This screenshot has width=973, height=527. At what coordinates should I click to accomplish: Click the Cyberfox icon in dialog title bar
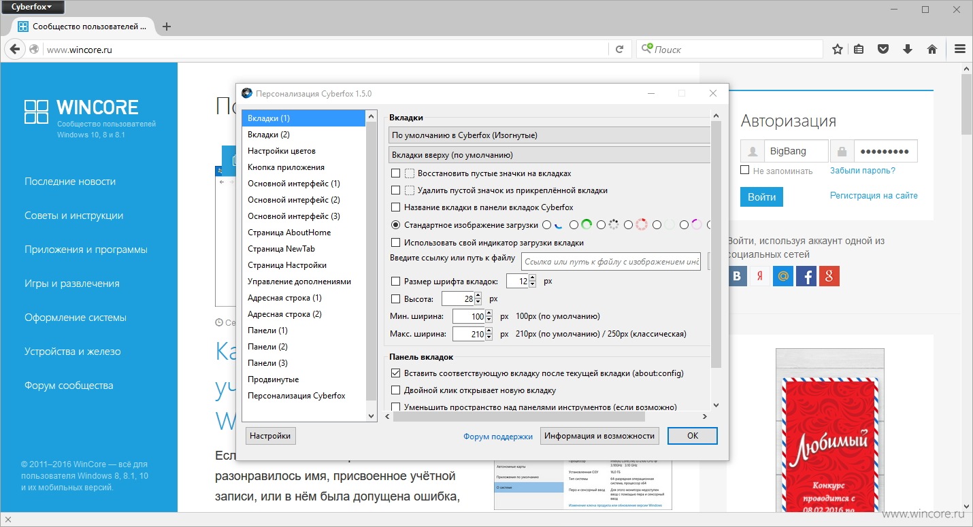pyautogui.click(x=247, y=93)
